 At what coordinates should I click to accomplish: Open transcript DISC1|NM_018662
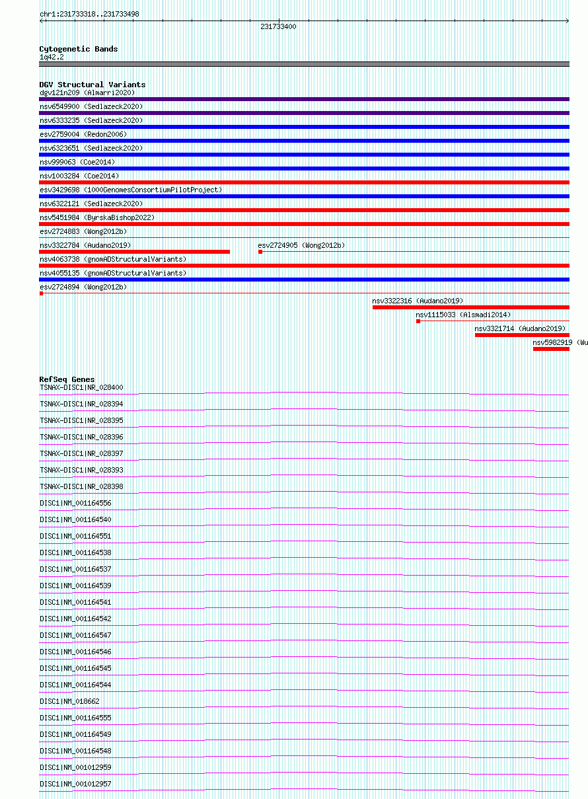click(x=69, y=701)
